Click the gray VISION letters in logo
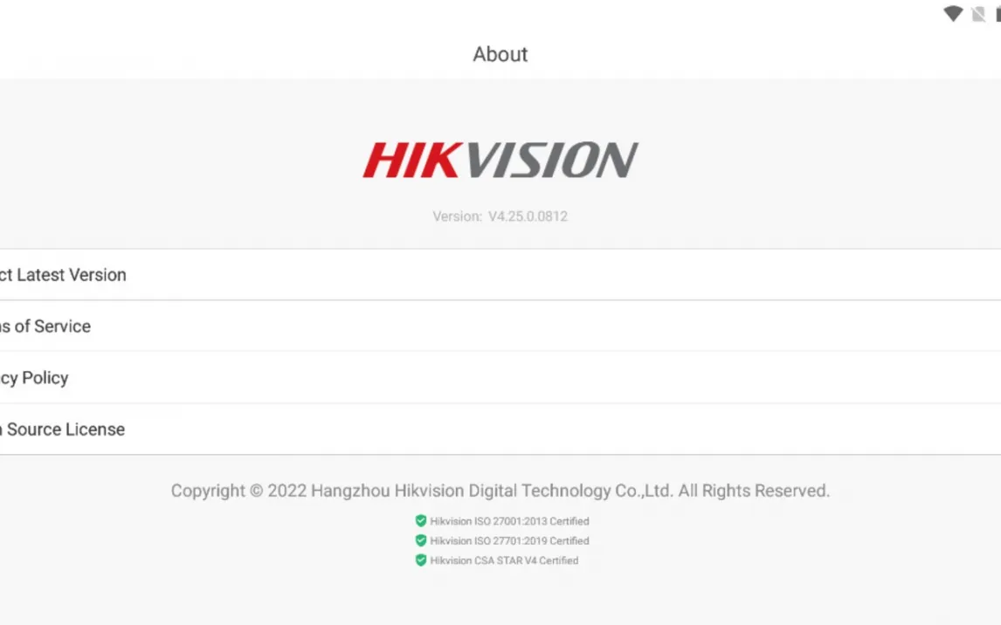 [546, 161]
